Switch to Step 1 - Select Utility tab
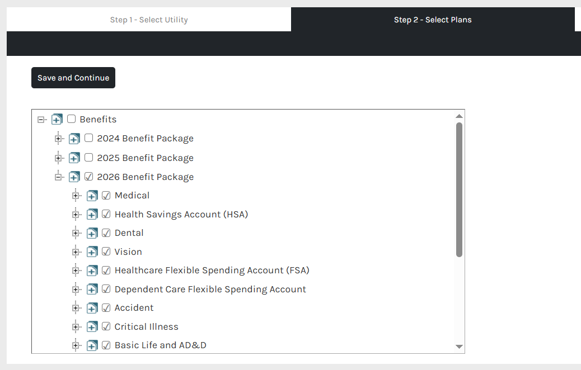 coord(149,20)
